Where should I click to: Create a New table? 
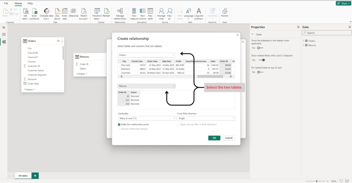point(150,14)
